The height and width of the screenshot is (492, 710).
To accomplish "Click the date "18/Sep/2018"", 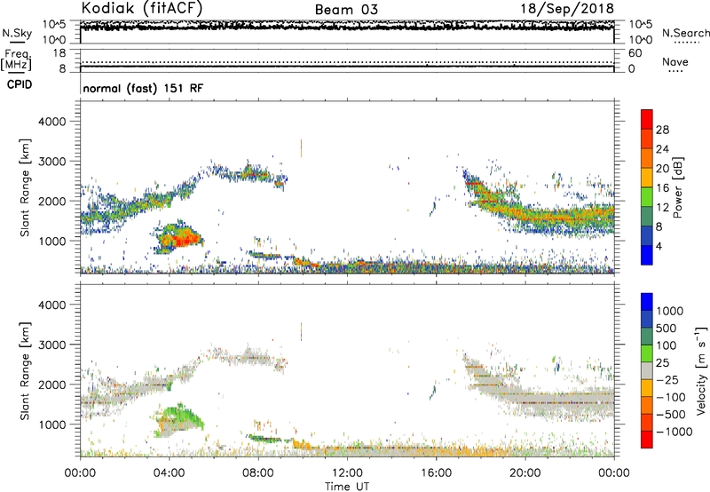I will (x=567, y=8).
